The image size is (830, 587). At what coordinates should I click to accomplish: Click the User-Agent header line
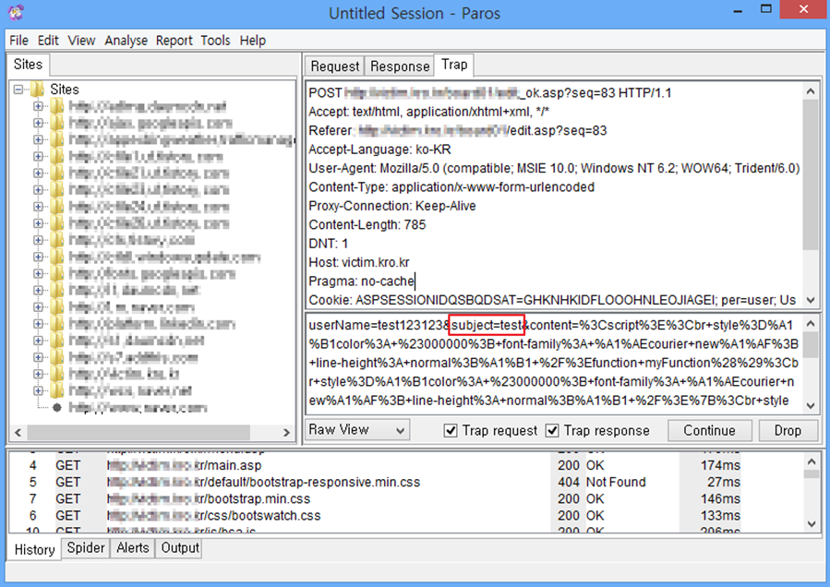point(554,168)
